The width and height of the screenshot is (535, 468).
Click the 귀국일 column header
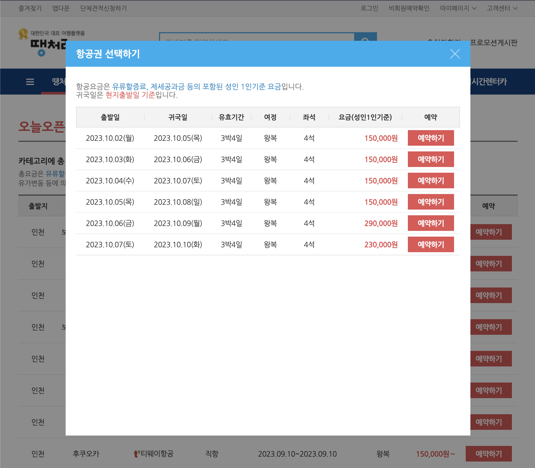tap(178, 117)
